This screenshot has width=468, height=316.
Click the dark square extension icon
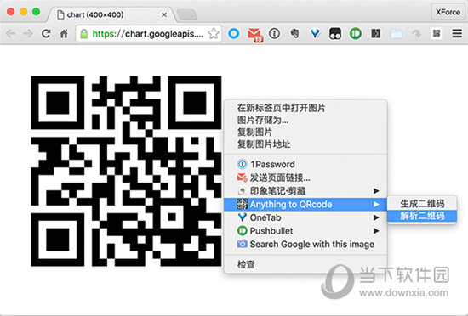click(x=375, y=33)
